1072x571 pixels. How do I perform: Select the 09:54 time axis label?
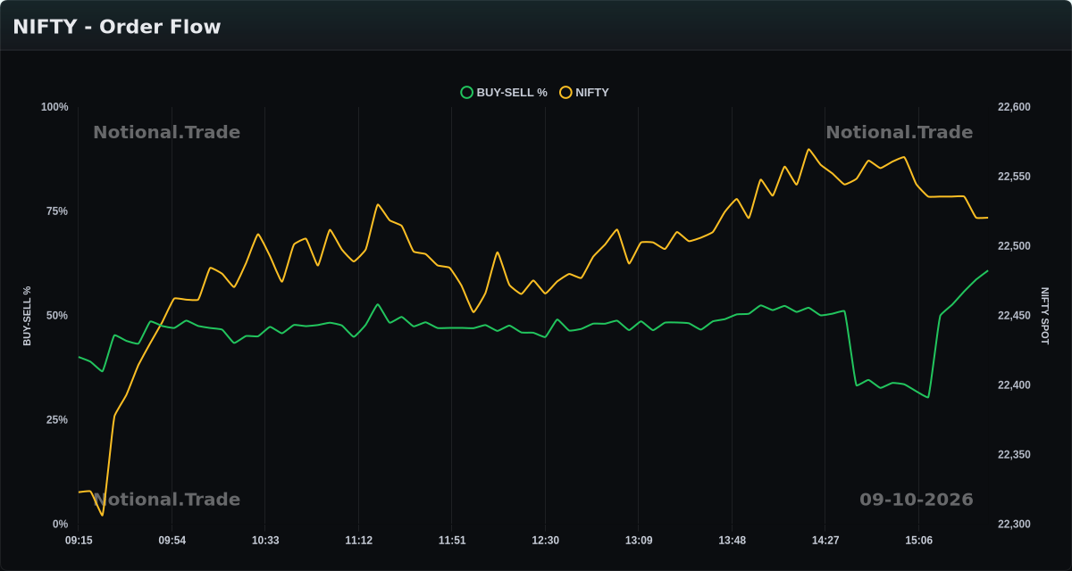coord(172,541)
